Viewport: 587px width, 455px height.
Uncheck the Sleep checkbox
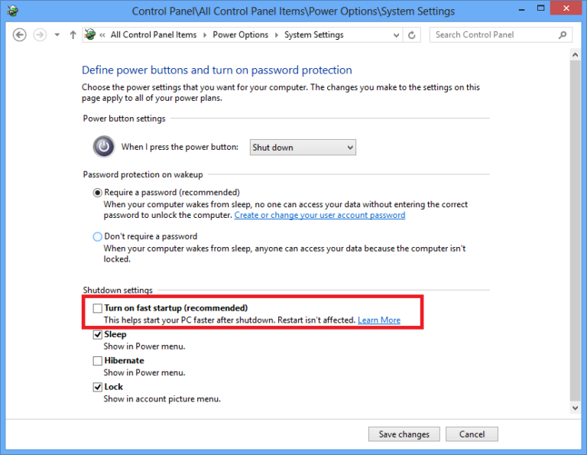pyautogui.click(x=97, y=335)
